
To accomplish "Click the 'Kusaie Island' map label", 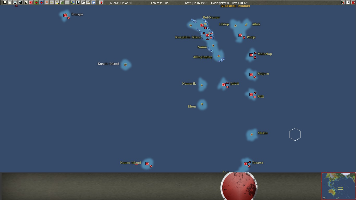I will 108,64.
